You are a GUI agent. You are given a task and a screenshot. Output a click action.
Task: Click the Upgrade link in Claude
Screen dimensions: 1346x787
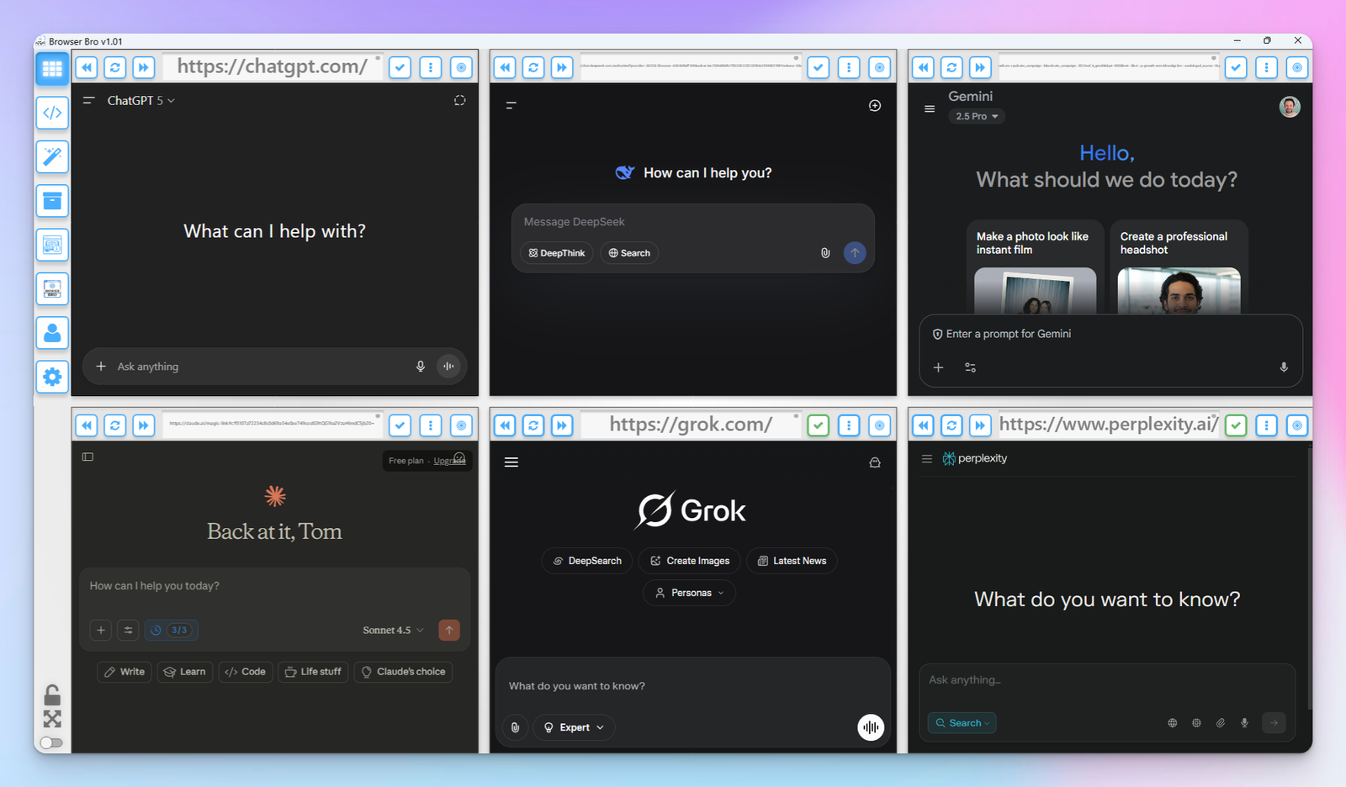[448, 461]
